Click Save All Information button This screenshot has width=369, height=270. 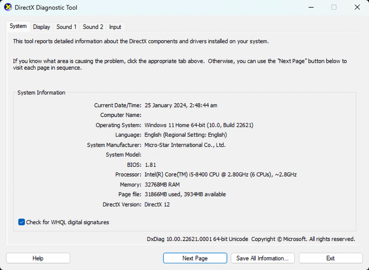pos(262,258)
